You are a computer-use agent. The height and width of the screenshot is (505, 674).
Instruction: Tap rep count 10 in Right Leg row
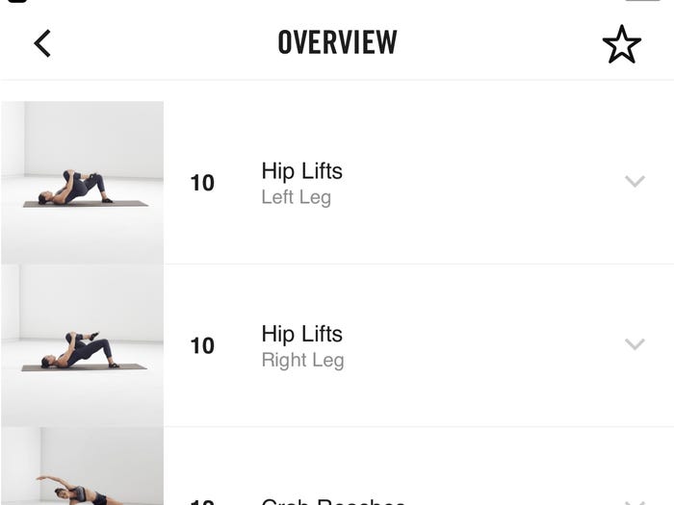click(x=202, y=345)
